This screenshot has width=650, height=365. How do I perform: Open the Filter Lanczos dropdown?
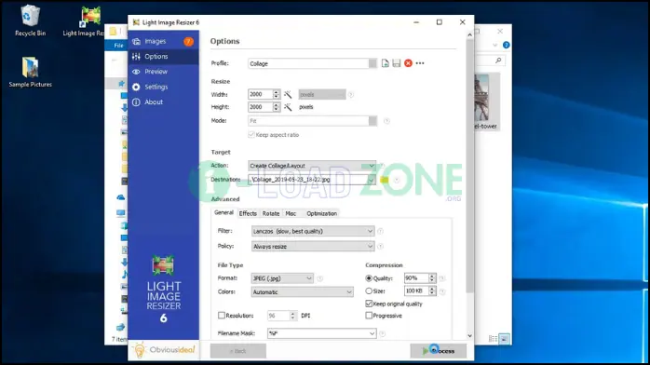pos(313,231)
